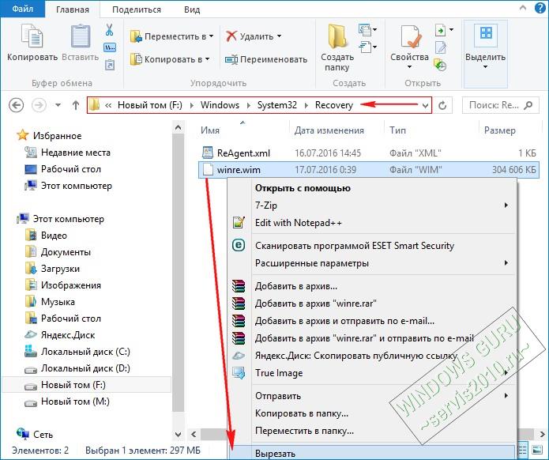Open the Расширенные параметры submenu

click(372, 263)
